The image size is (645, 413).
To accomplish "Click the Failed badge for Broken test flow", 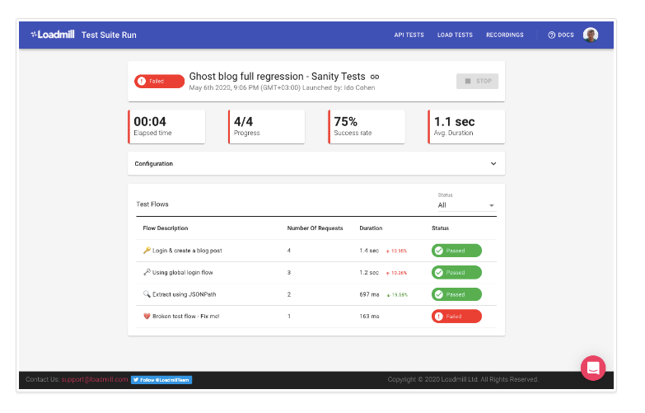I will [x=456, y=317].
